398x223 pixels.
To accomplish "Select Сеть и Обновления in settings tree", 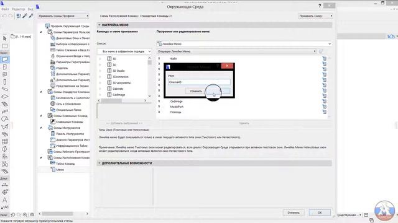I will click(x=68, y=104).
